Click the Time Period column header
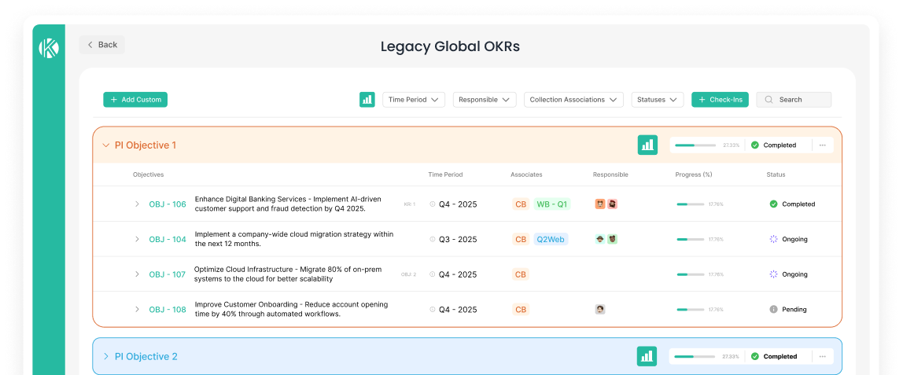The height and width of the screenshot is (375, 903). click(x=445, y=175)
